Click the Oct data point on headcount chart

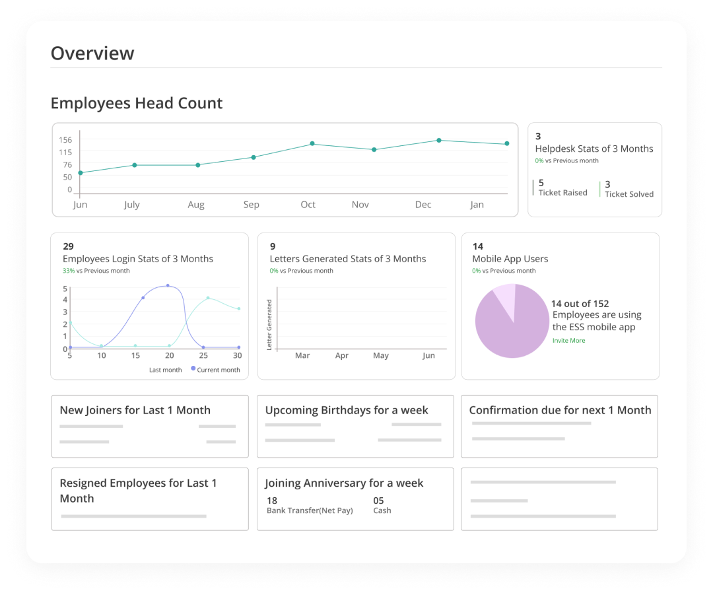(x=312, y=143)
